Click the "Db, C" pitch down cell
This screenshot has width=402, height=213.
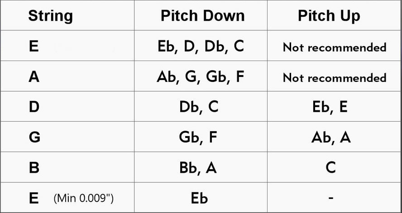click(199, 107)
